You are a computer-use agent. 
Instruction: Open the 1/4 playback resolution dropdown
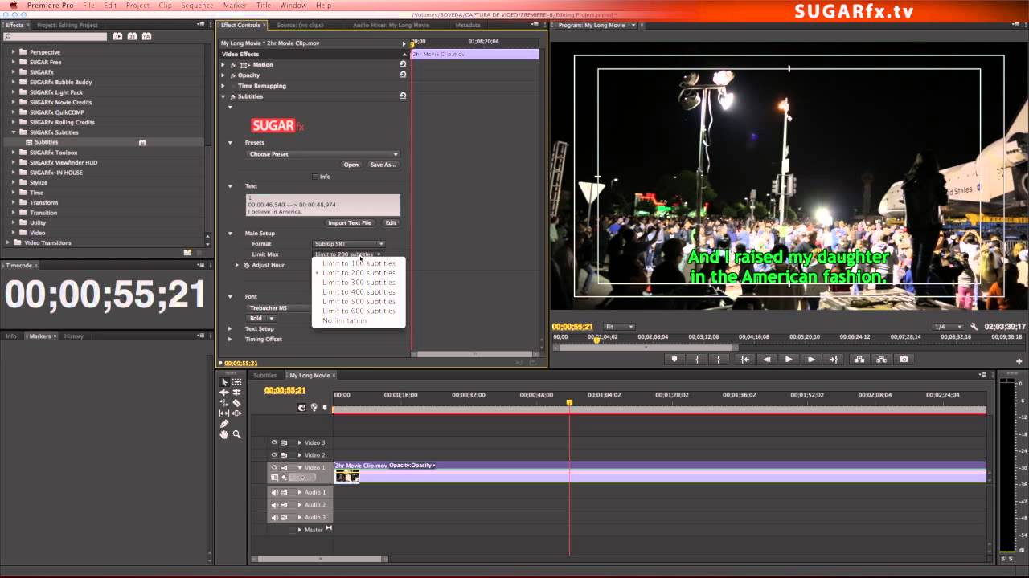tap(948, 327)
